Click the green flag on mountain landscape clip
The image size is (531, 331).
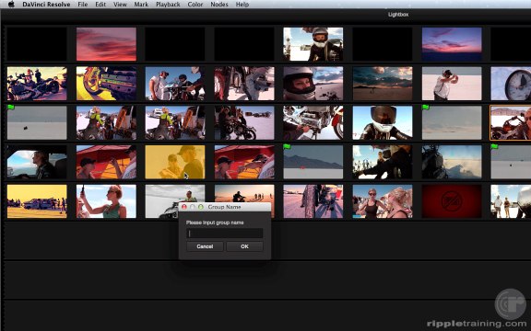click(288, 146)
